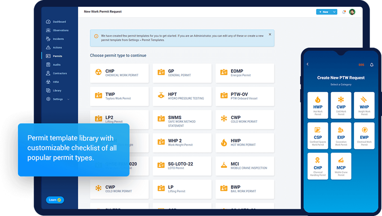Open the notification bell icon
Viewport: 382px width, 216px height.
click(344, 11)
